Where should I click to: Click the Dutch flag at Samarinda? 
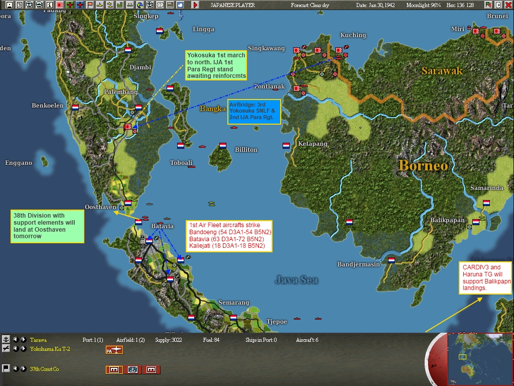coord(486,203)
